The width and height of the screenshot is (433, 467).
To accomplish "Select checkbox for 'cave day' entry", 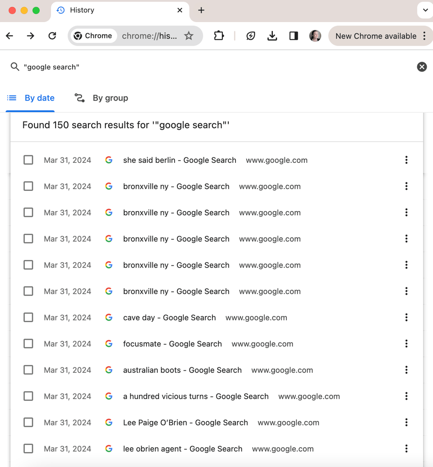I will pyautogui.click(x=28, y=318).
